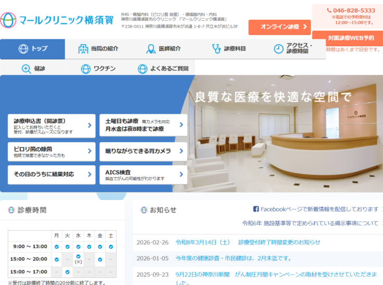383x285 pixels.
Task: Click the doctor icon for 医師紹介
Action: pos(151,49)
